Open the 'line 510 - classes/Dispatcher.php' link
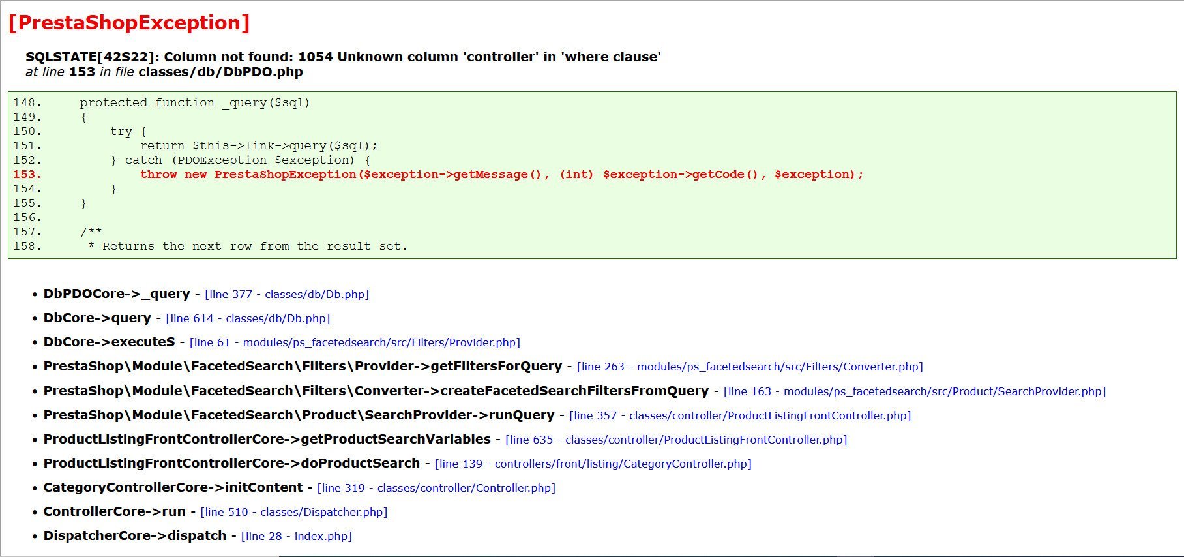Screen dimensions: 1184x557 pyautogui.click(x=294, y=512)
